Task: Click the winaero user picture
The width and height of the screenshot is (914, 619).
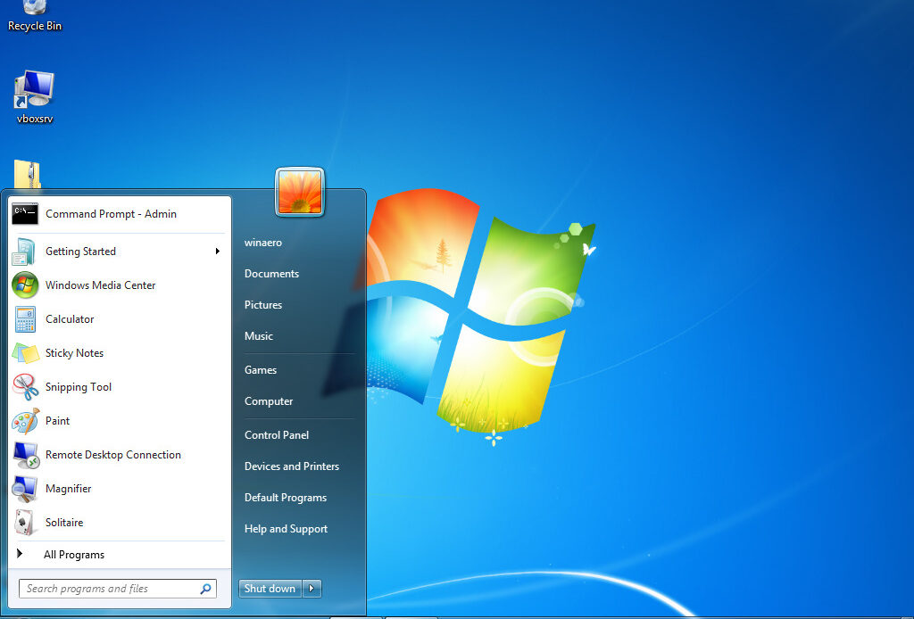Action: click(300, 192)
